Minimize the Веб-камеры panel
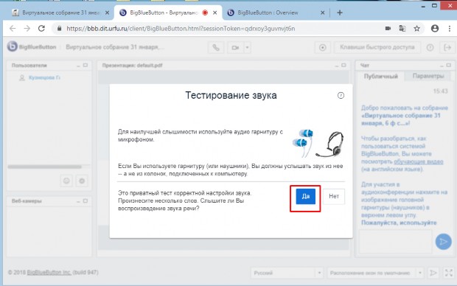 [x=78, y=201]
